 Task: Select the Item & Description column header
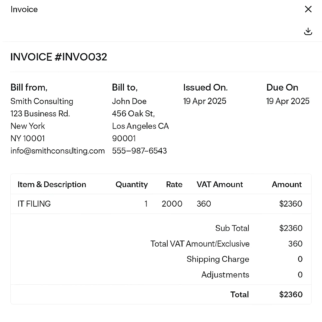coord(52,185)
